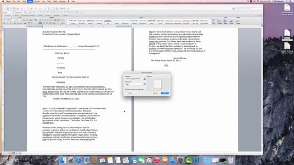The width and height of the screenshot is (294, 165).
Task: Click the heading "THE PRESIDENT OF THE UNITED STATES"
Action: tap(70, 77)
